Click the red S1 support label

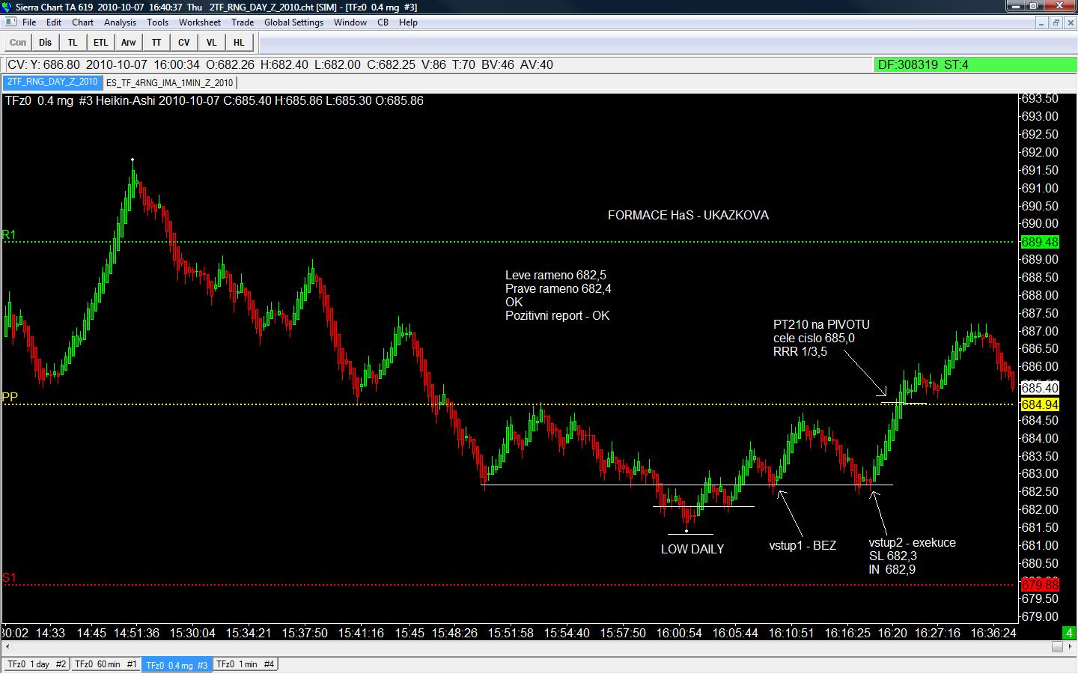click(9, 577)
